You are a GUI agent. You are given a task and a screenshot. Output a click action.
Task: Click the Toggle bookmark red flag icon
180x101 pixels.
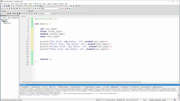pyautogui.click(x=7, y=8)
